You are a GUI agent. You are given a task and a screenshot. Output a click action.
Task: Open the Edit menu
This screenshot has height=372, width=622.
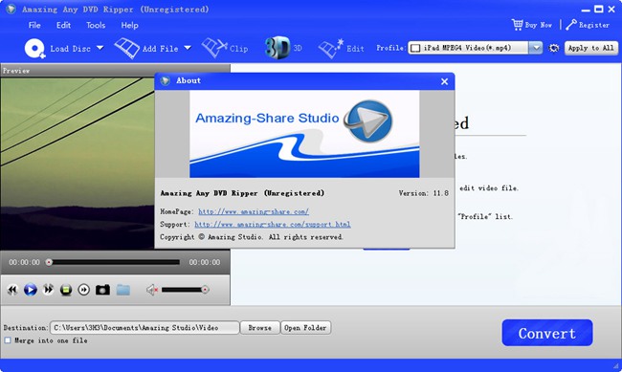pyautogui.click(x=63, y=26)
